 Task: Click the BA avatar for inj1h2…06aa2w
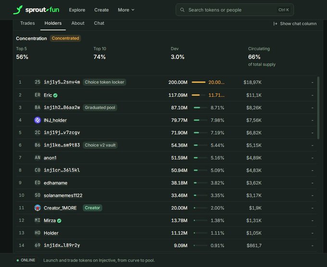pos(38,107)
